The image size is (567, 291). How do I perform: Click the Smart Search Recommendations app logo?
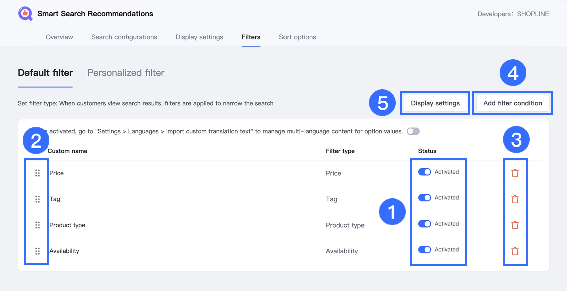[x=25, y=14]
